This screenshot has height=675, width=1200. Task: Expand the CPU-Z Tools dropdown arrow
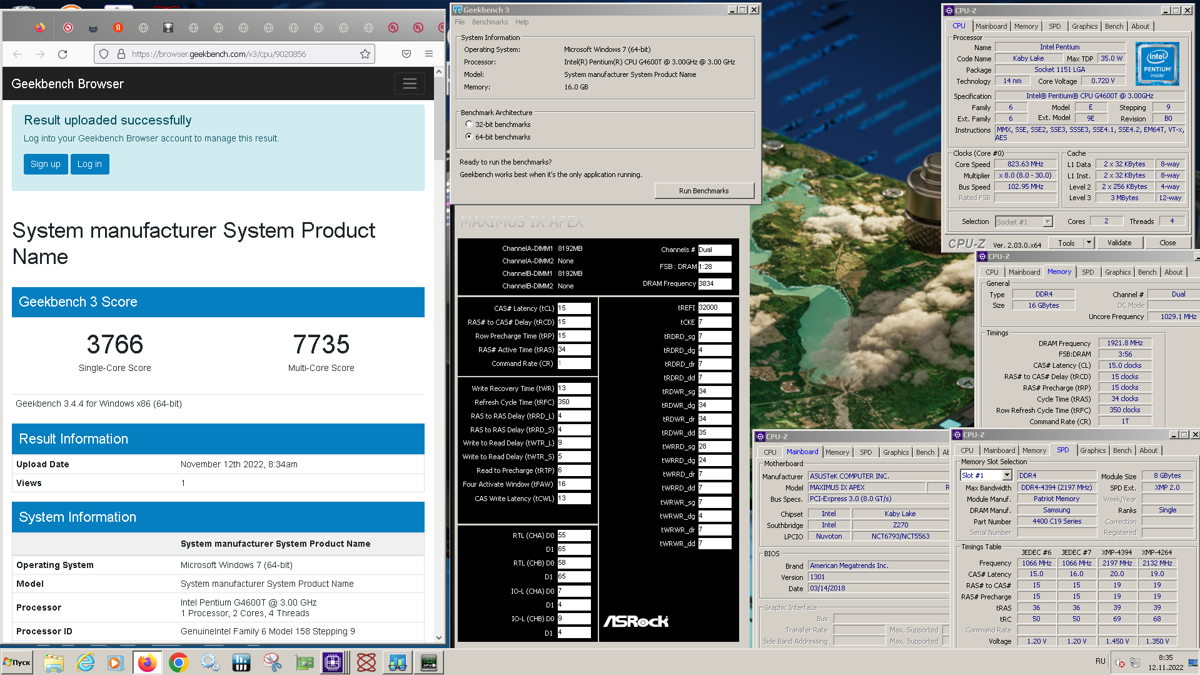(1089, 243)
